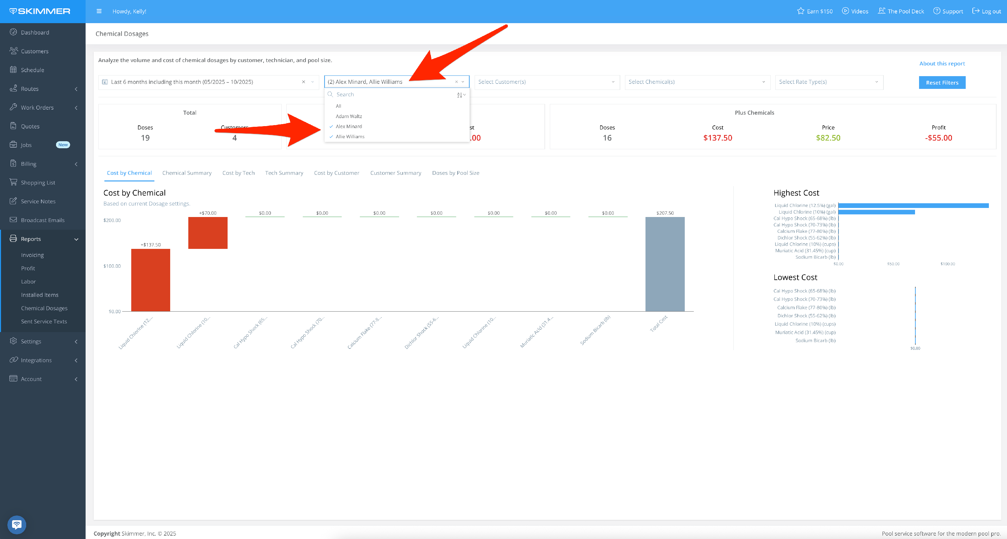Click the Shopping List cart icon

13,182
